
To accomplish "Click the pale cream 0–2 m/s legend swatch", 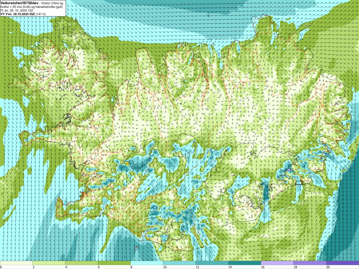I will click(16, 263).
